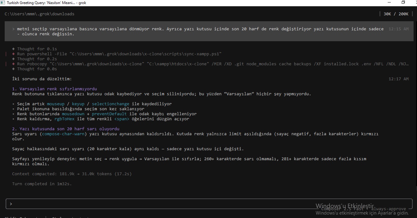Click the 'Sayaç halkasındaki sarı uyarı' line
Screen dimensions: 417x218
(128, 149)
